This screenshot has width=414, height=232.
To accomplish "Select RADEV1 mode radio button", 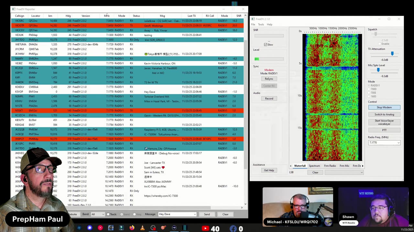I will tap(369, 85).
